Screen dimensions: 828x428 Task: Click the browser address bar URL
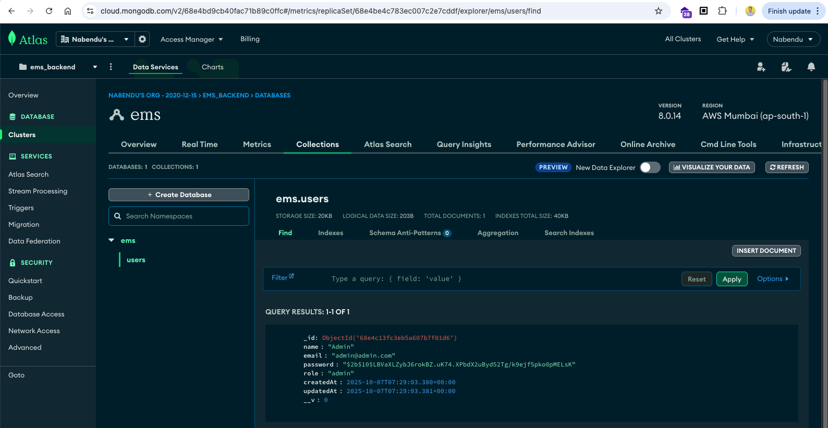pyautogui.click(x=321, y=11)
